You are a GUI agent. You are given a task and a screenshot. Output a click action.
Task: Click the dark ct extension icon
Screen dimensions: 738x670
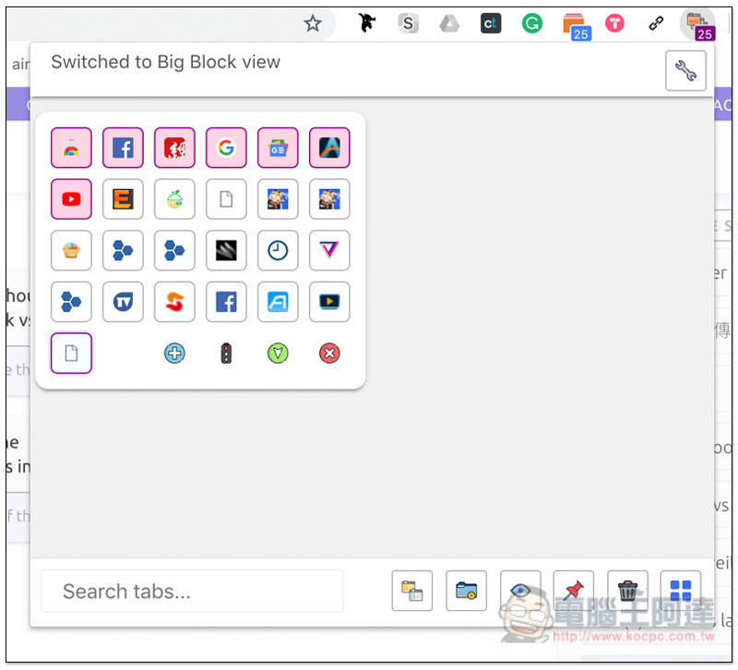(x=491, y=23)
